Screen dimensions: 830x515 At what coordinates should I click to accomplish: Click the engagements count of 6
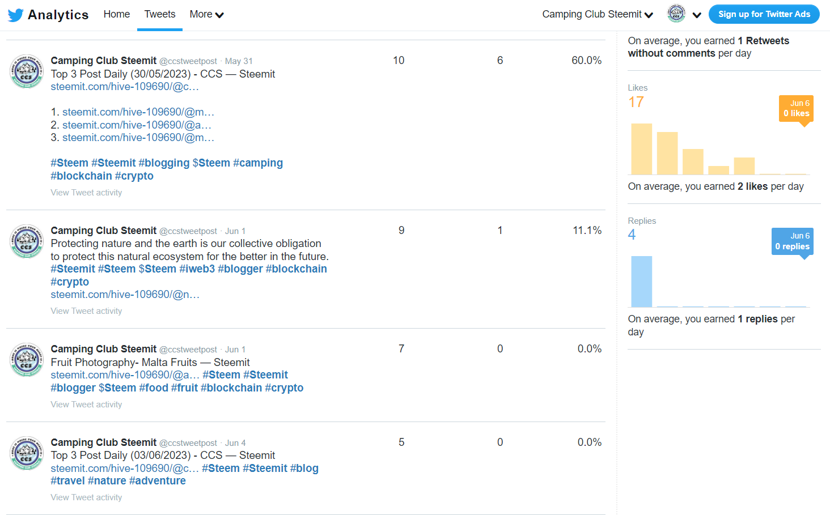point(500,61)
